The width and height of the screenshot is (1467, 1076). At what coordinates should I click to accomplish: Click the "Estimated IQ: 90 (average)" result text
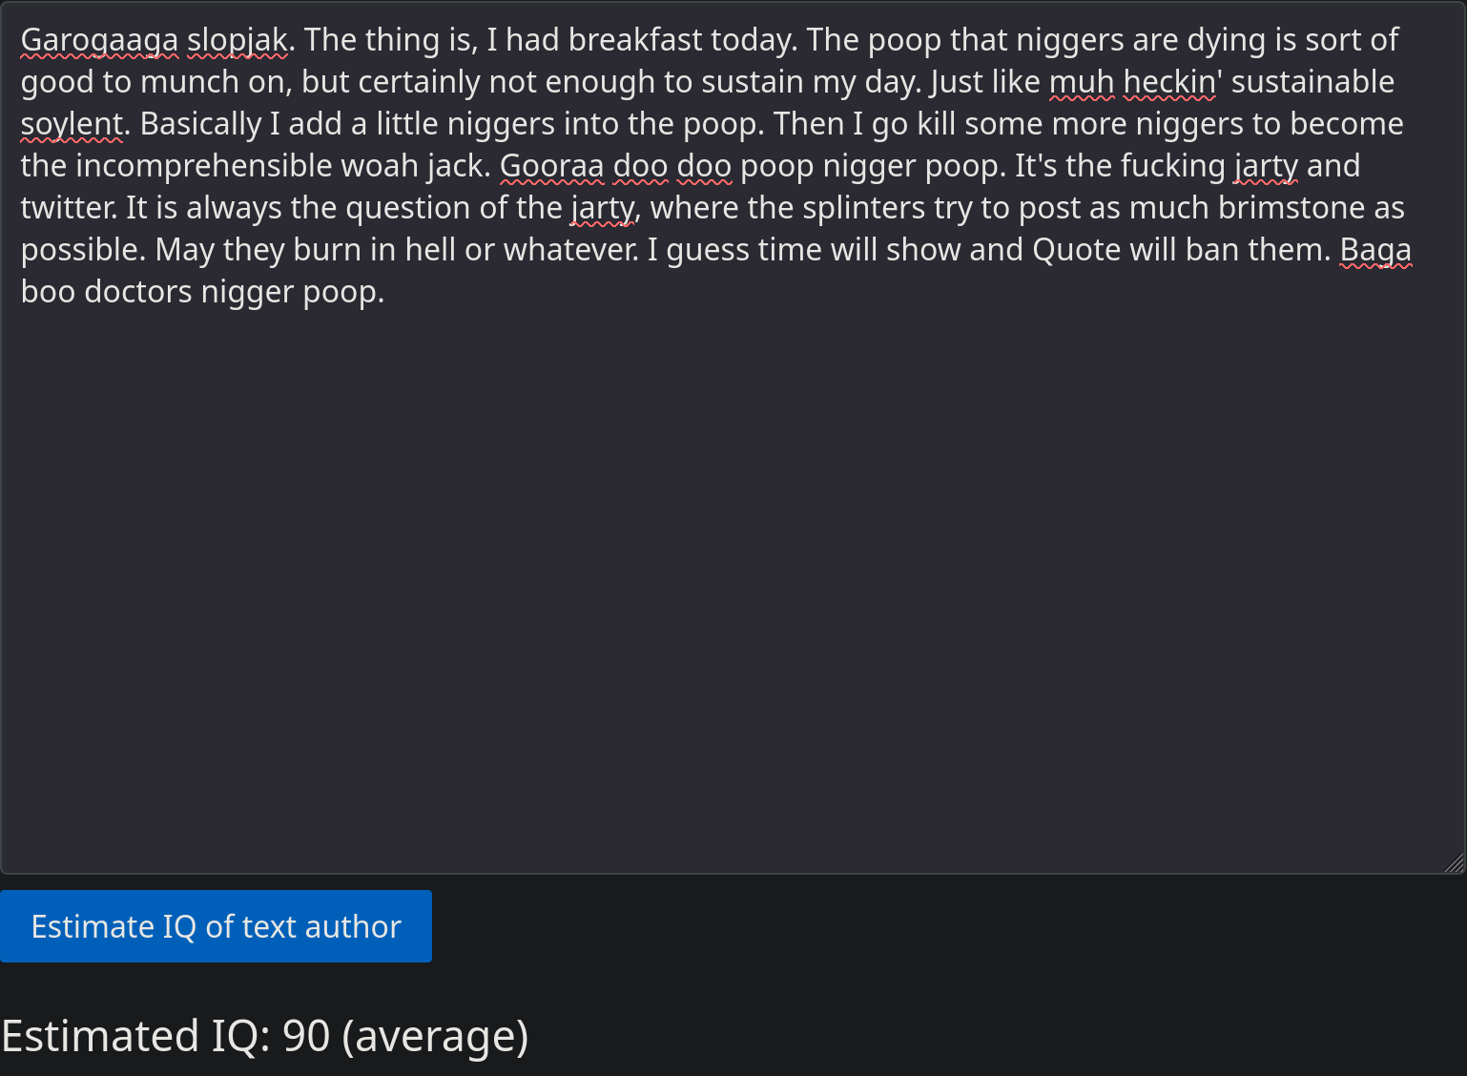(265, 1036)
